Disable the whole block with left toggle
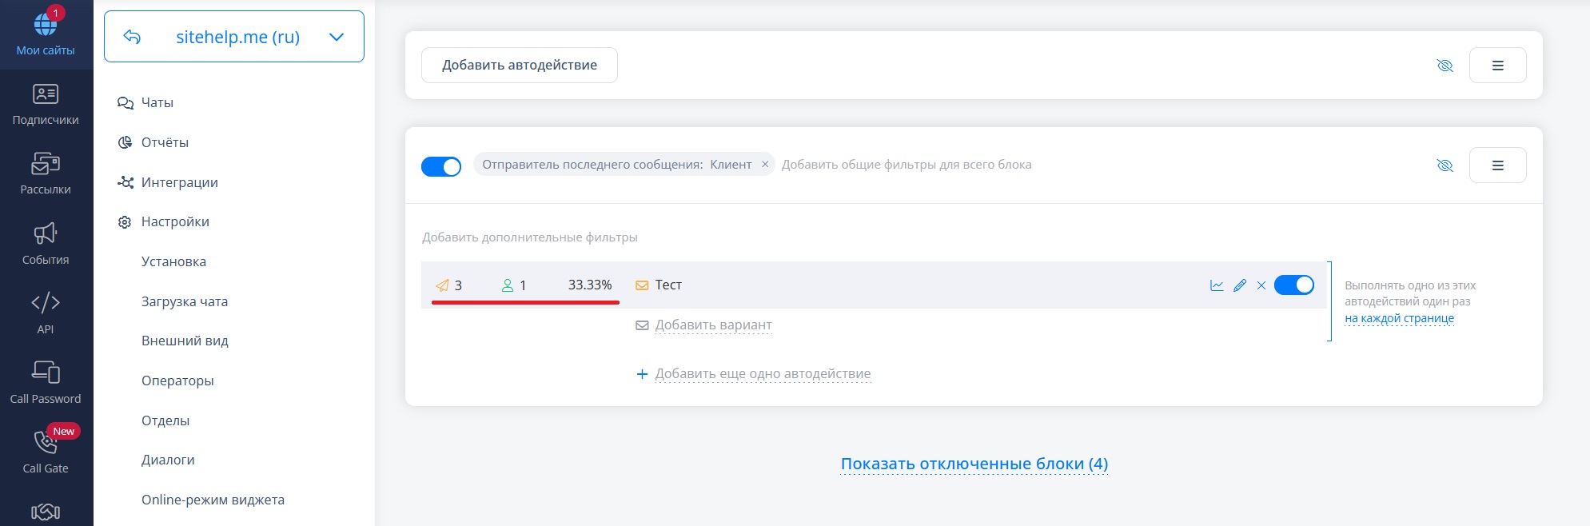Viewport: 1590px width, 526px height. (441, 166)
